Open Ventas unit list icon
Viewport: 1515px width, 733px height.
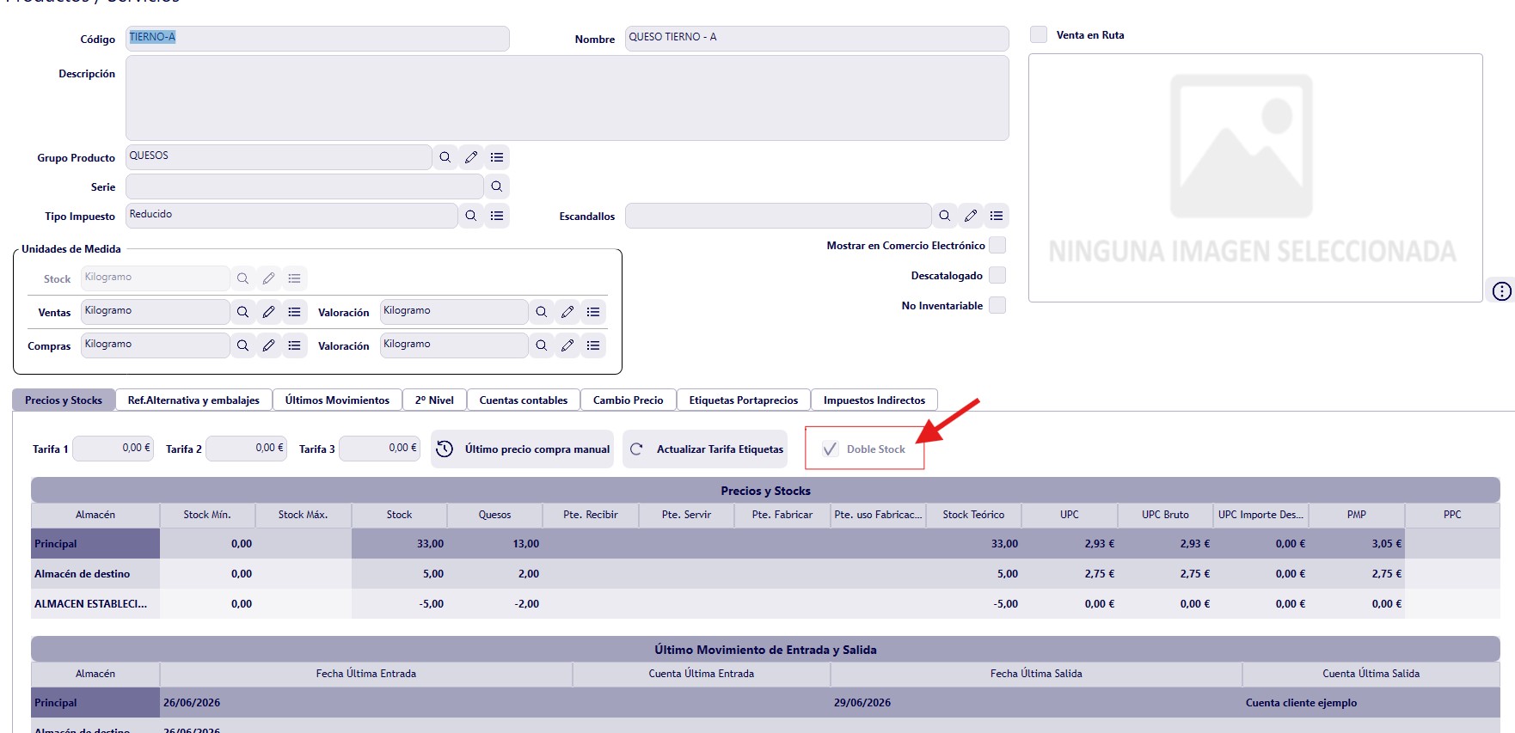[295, 312]
